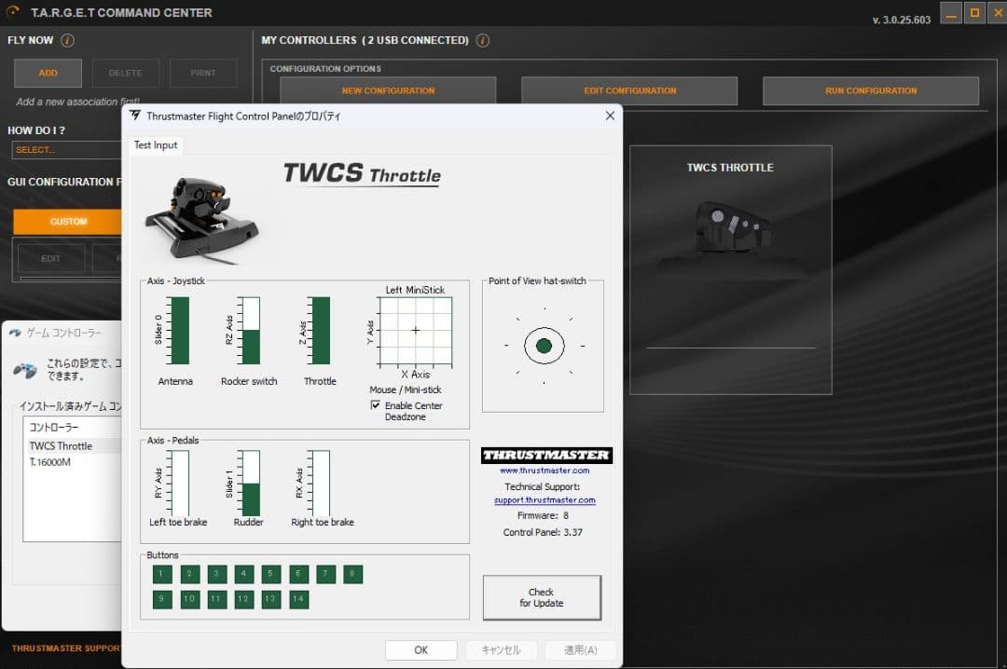Select TWCS Throttle in the installed controllers list
This screenshot has height=669, width=1007.
(61, 446)
